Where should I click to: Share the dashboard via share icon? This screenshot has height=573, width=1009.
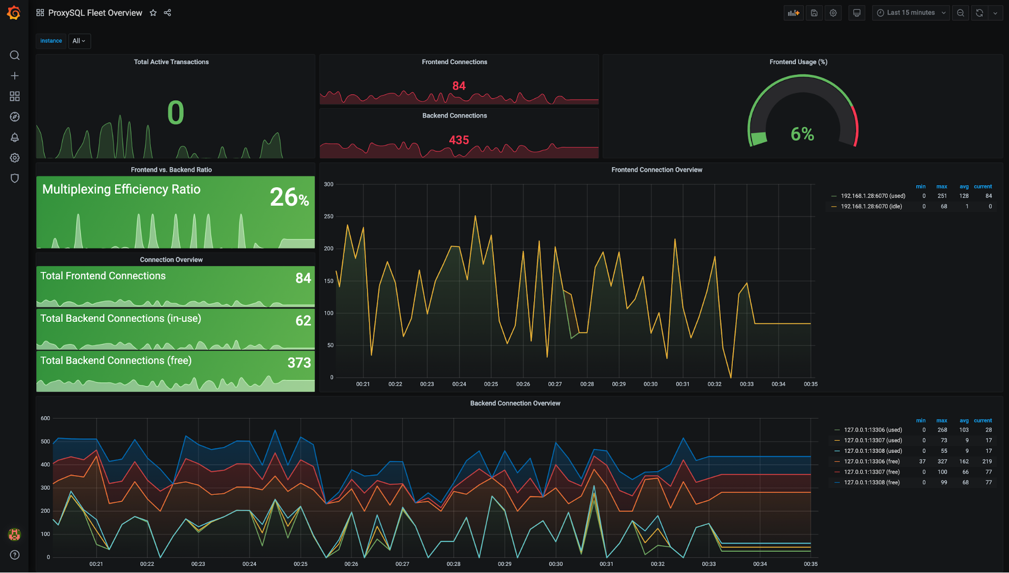tap(168, 13)
